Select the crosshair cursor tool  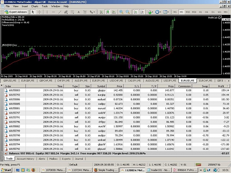coord(39,12)
